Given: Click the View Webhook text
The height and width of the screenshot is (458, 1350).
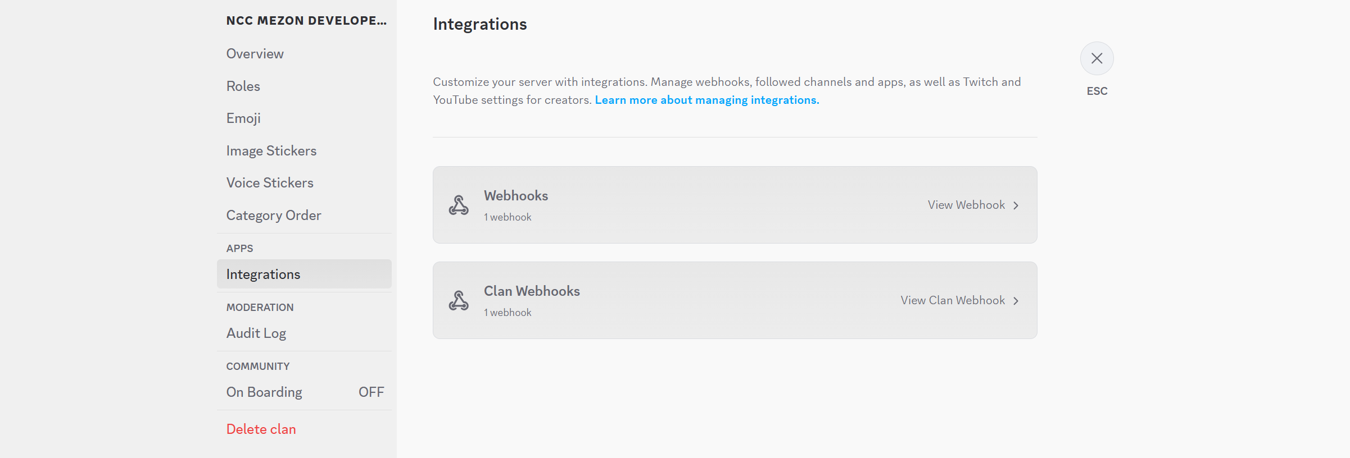Looking at the screenshot, I should point(966,205).
